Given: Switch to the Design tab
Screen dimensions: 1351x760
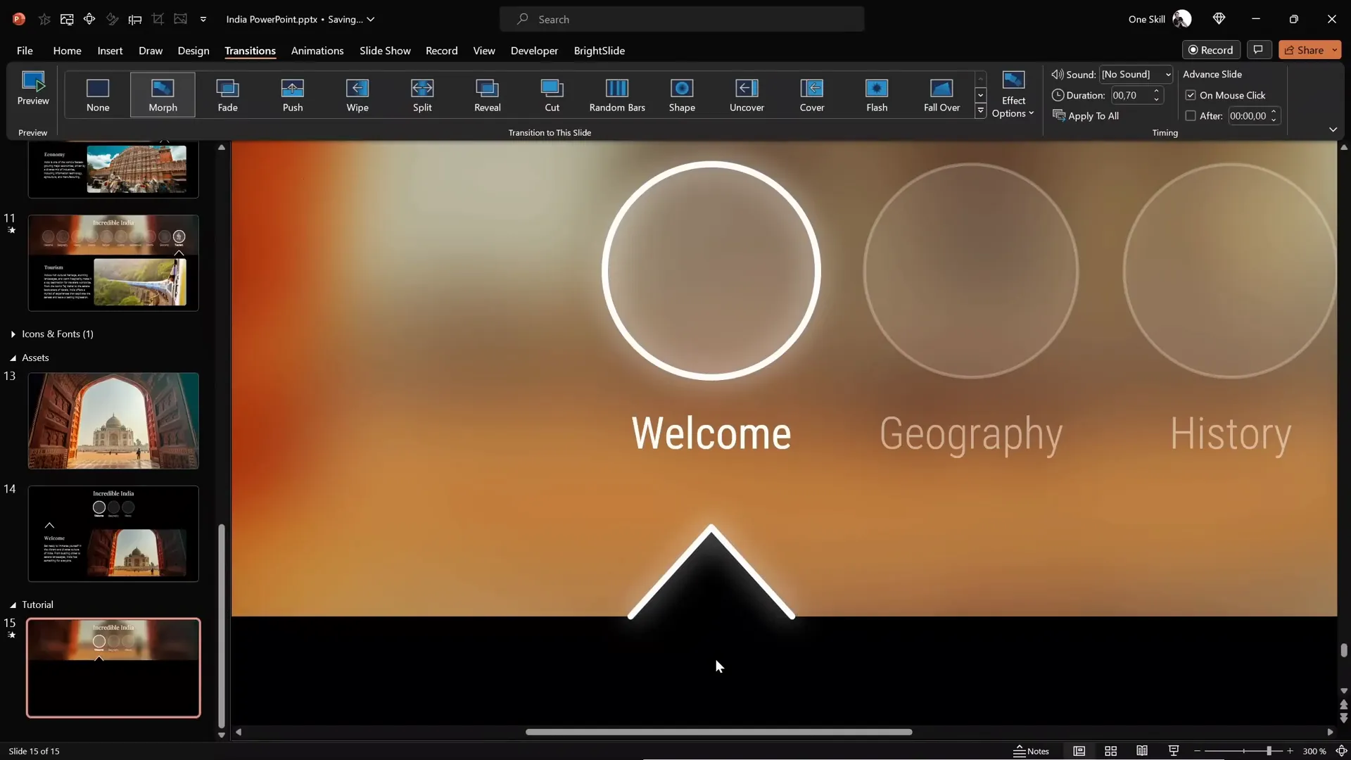Looking at the screenshot, I should coord(194,51).
